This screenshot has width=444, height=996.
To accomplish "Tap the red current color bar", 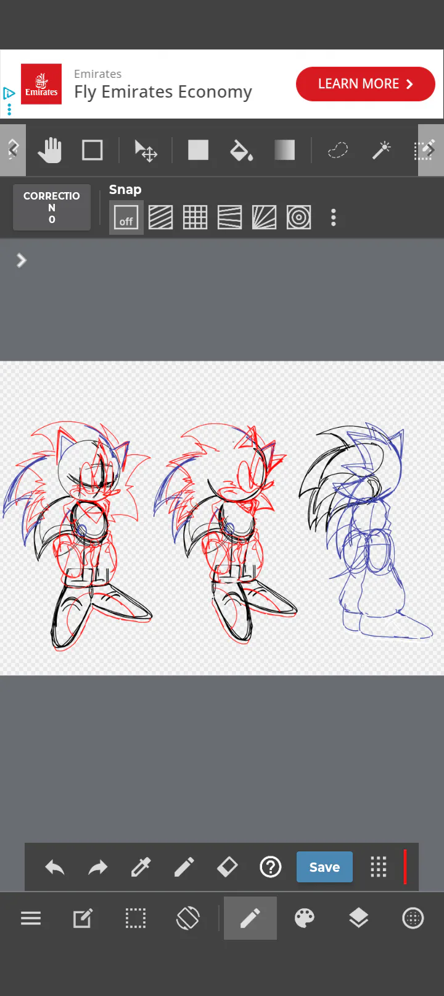I will [x=405, y=867].
